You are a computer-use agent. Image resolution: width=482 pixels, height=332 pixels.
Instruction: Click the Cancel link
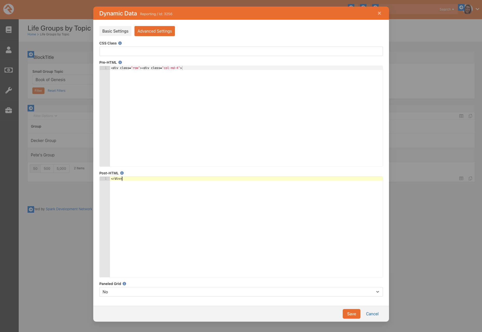pos(372,314)
